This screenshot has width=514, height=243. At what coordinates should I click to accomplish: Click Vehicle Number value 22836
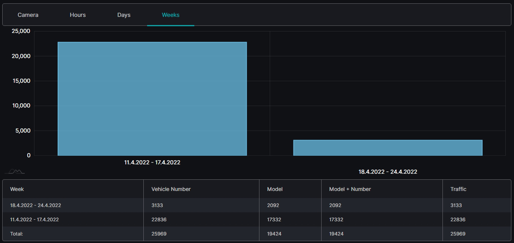click(x=159, y=219)
